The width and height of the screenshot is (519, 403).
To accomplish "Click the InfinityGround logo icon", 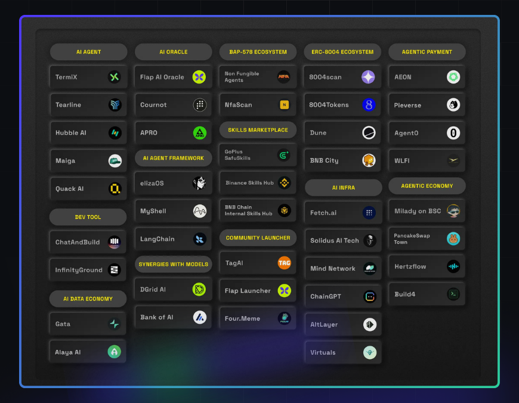I will pos(114,270).
